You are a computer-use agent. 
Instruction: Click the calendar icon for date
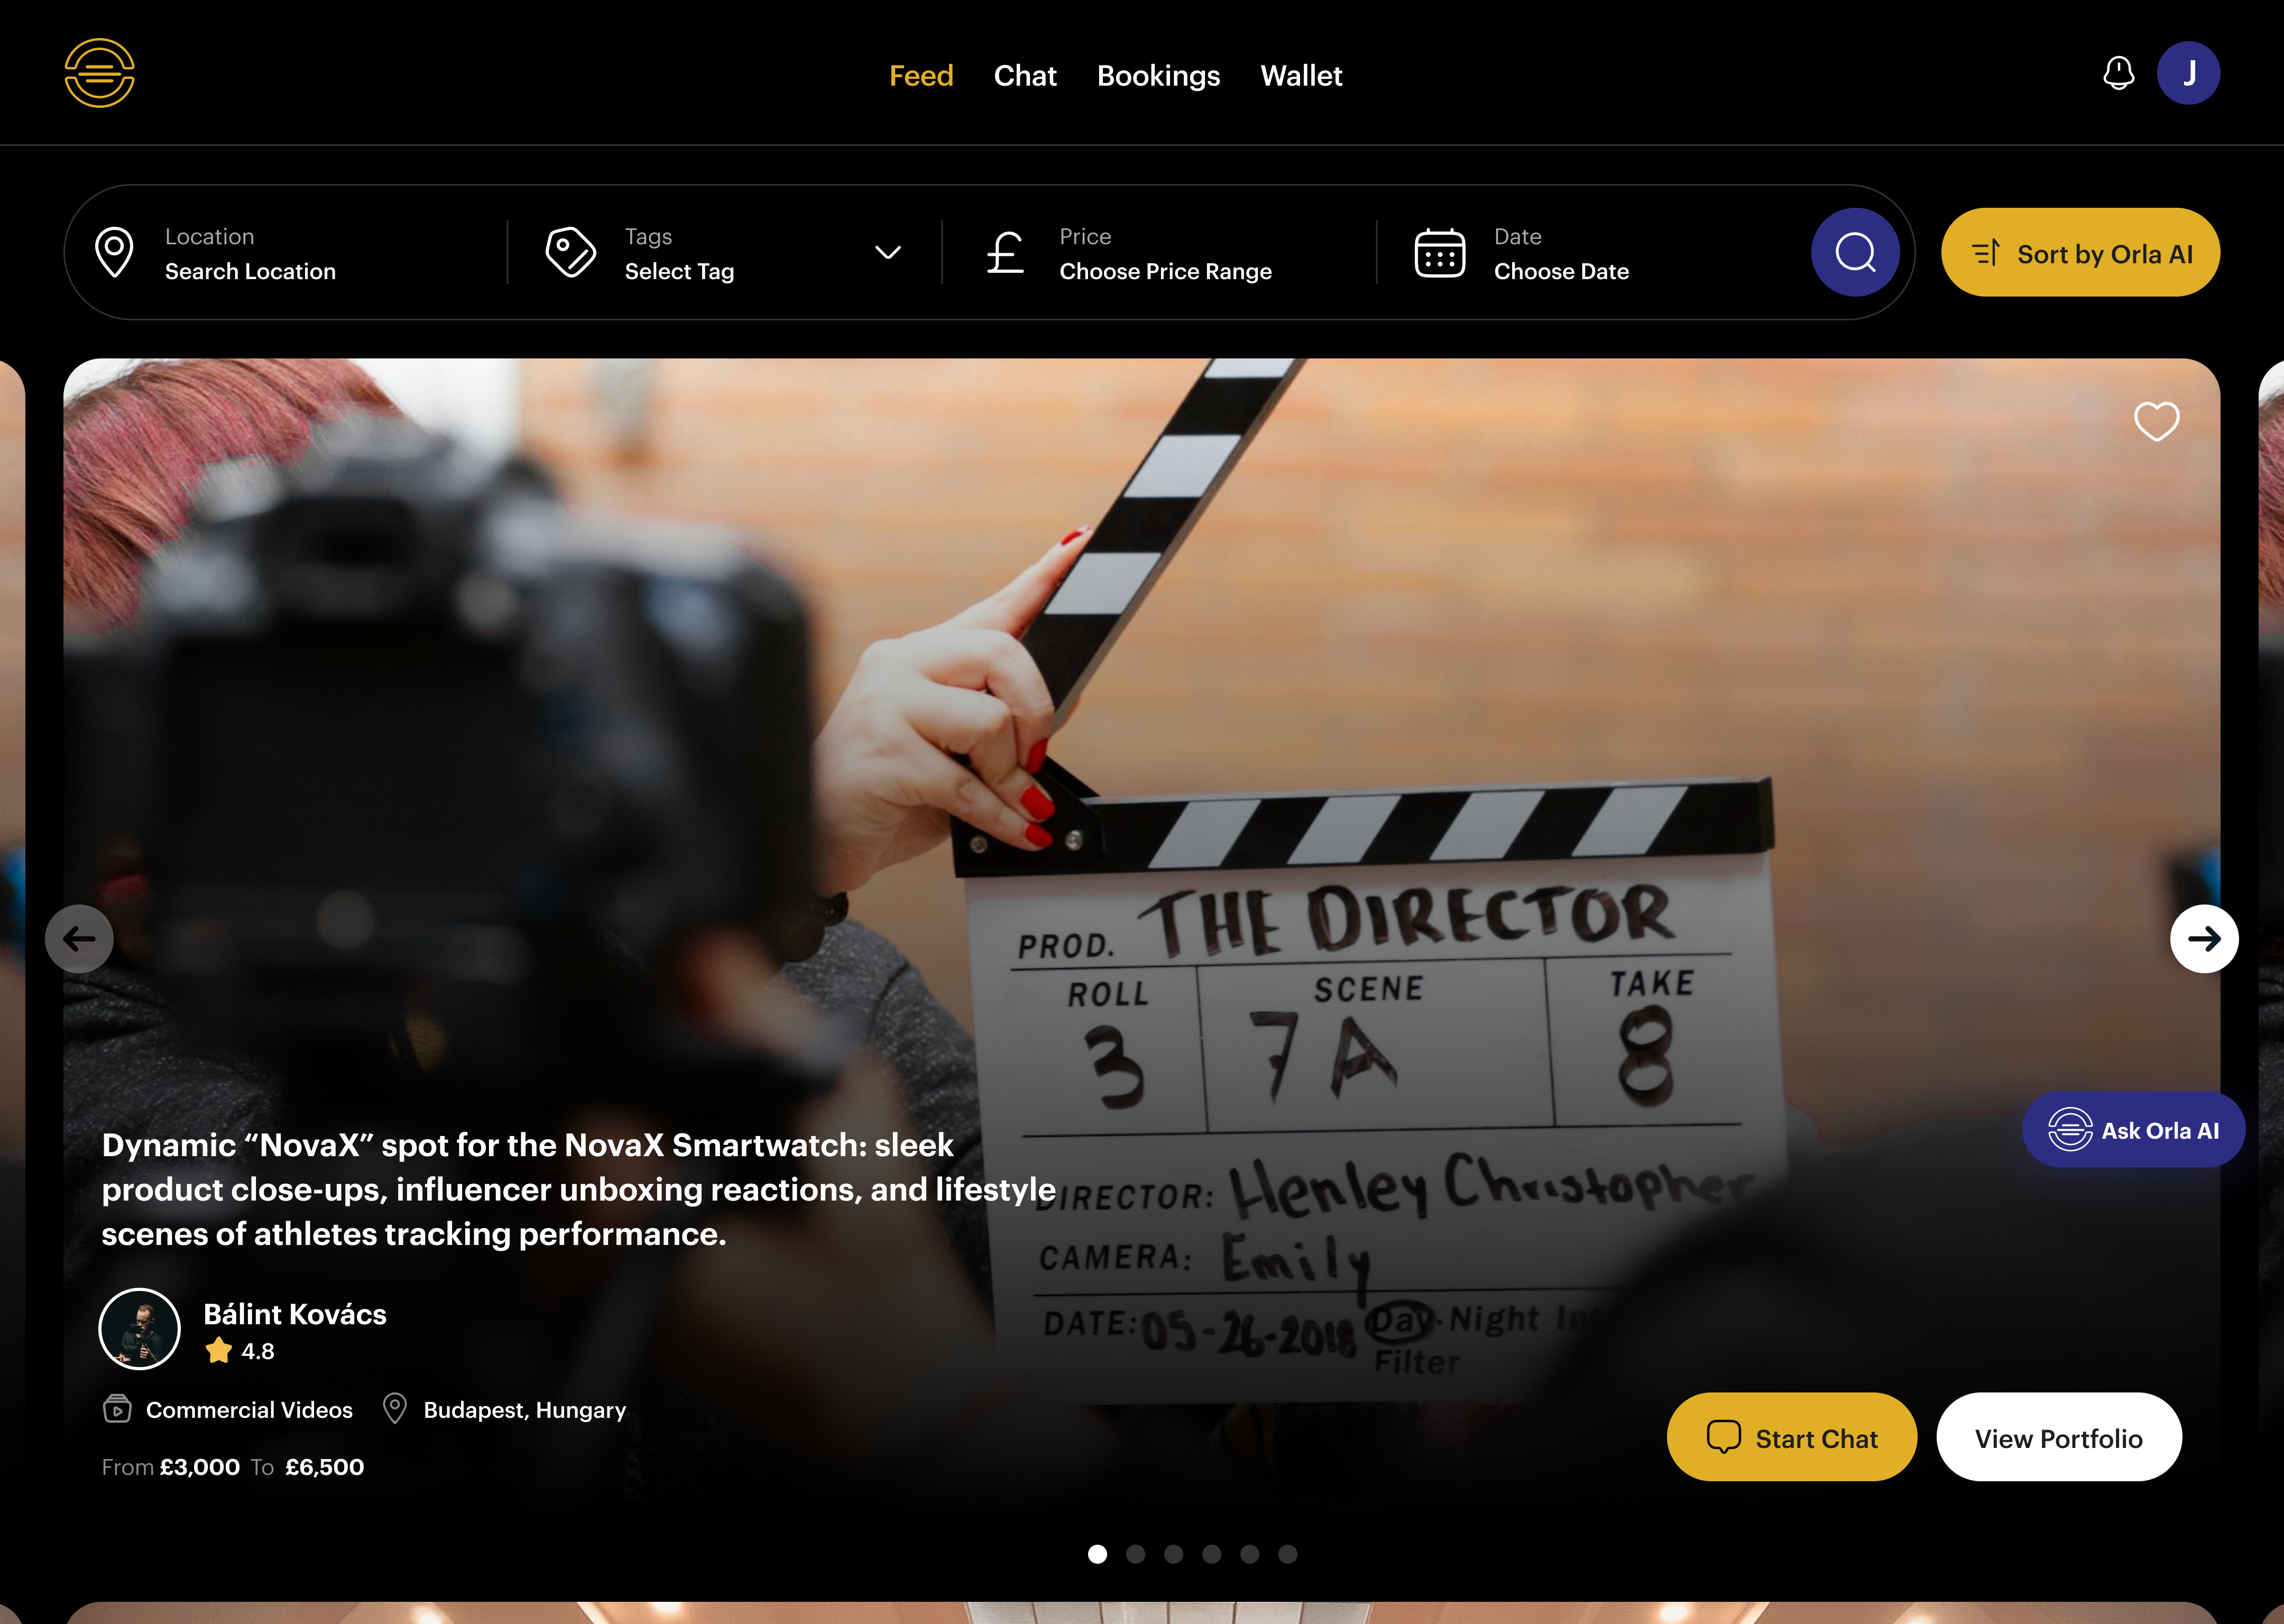[1439, 252]
